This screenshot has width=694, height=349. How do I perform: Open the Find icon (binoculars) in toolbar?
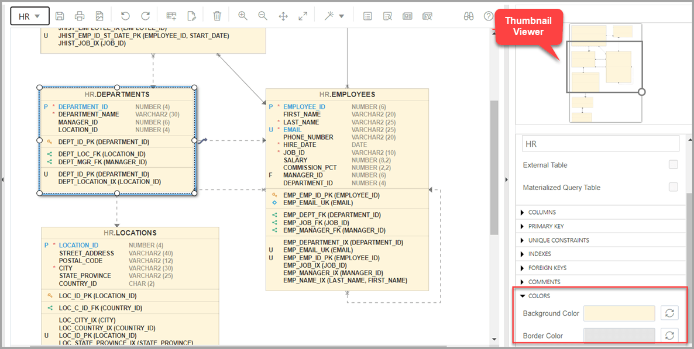pyautogui.click(x=468, y=16)
